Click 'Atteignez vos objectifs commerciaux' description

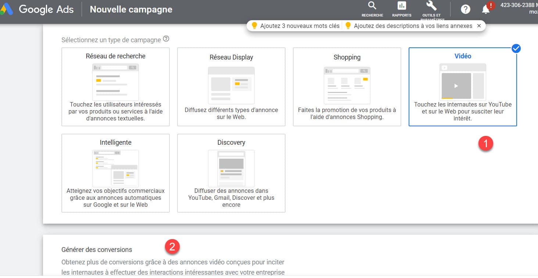115,198
